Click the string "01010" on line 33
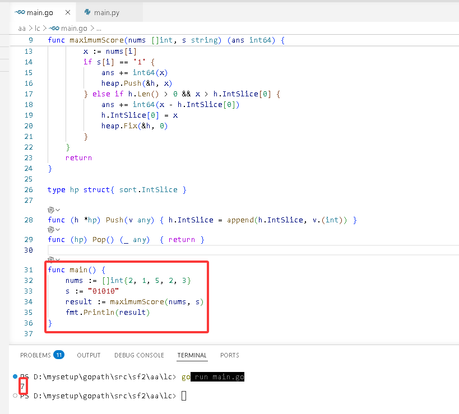The height and width of the screenshot is (414, 459). coord(103,291)
